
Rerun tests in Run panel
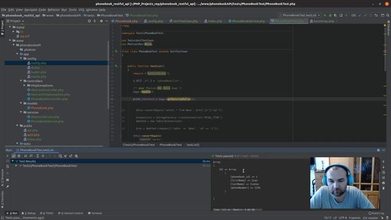pos(7,156)
